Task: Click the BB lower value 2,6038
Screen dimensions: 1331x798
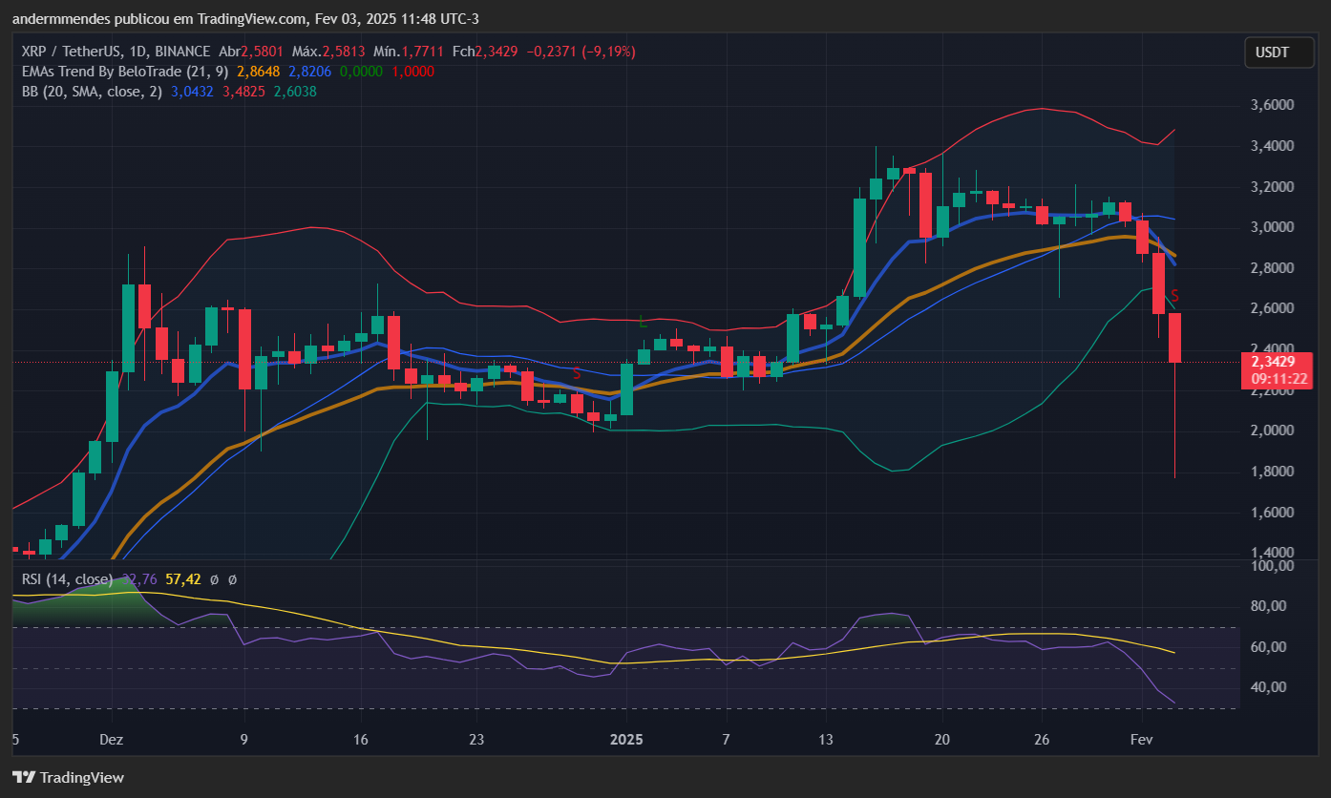Action: coord(295,91)
